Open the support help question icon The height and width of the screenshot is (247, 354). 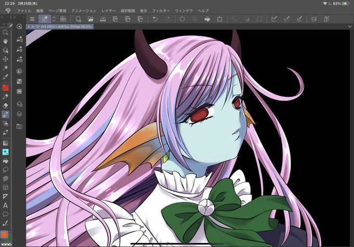[x=326, y=19]
